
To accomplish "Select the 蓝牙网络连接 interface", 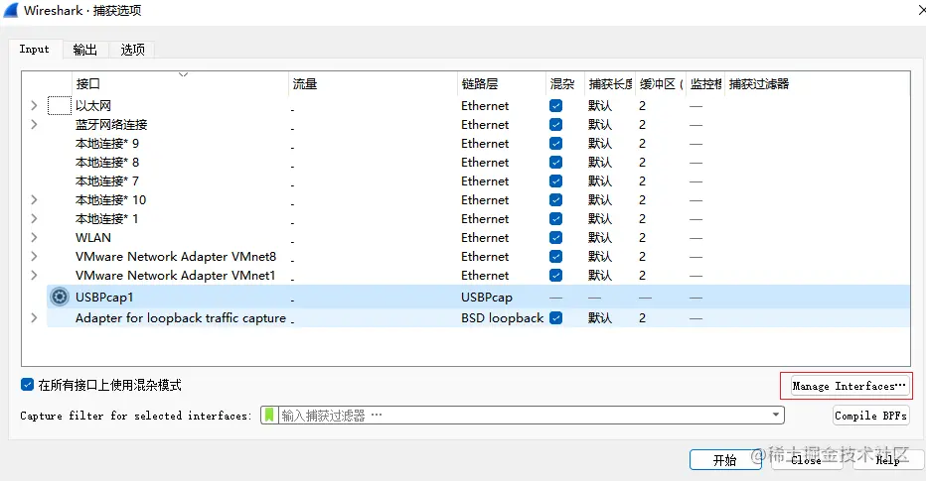I will 111,124.
